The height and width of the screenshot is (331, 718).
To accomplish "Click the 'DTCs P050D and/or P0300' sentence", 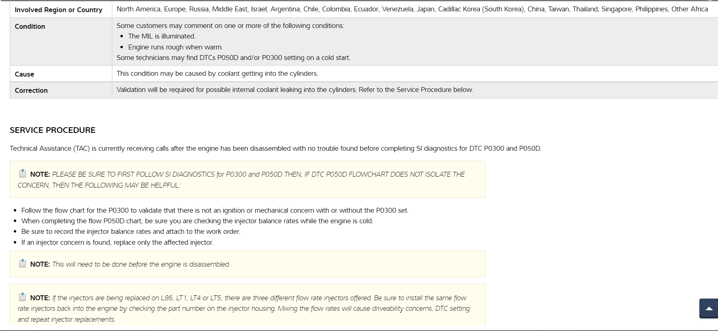I will (233, 58).
